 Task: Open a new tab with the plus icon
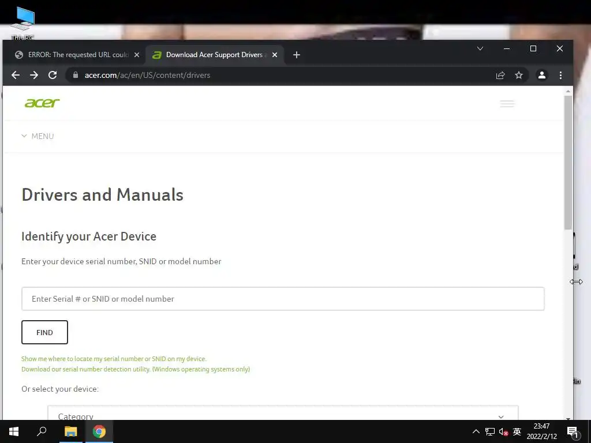coord(297,55)
